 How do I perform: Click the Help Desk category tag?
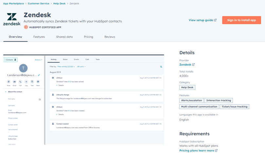tap(187, 88)
